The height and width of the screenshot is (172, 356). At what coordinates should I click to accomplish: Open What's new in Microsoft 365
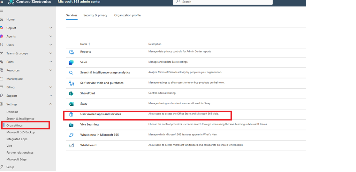(99, 135)
